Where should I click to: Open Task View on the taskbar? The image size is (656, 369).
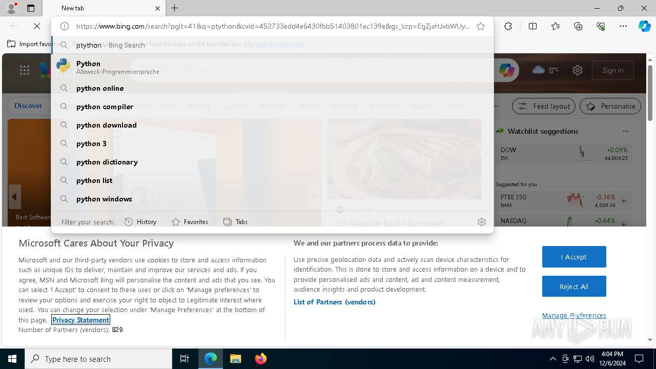pyautogui.click(x=184, y=359)
